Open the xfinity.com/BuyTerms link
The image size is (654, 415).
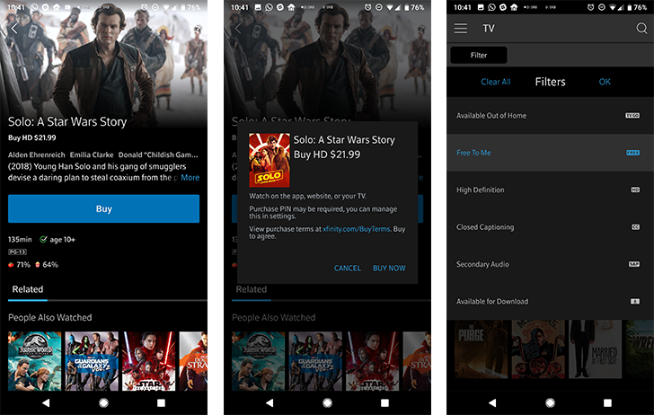coord(356,229)
